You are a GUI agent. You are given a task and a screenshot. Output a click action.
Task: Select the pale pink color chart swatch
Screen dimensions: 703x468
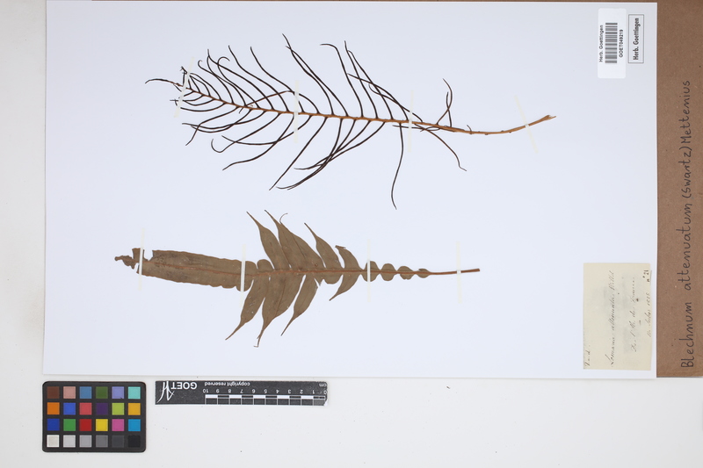click(x=69, y=392)
